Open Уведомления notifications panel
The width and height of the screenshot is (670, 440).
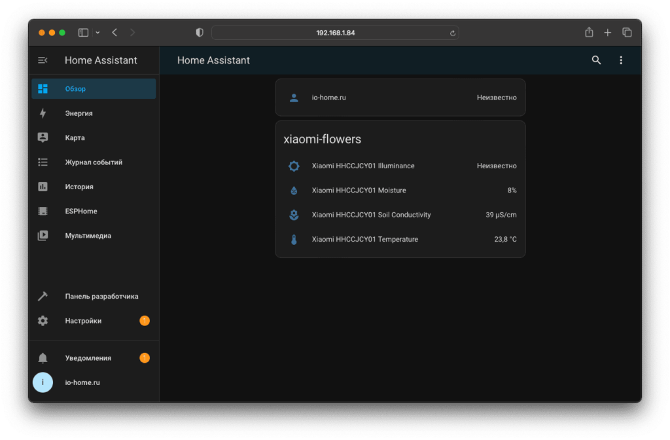click(94, 358)
